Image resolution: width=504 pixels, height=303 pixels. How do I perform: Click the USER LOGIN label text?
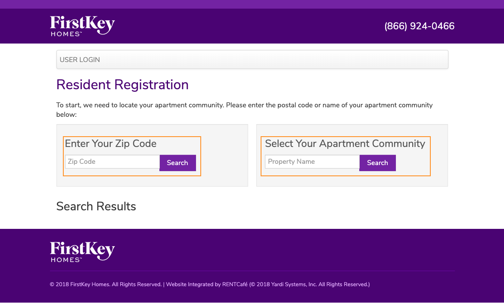click(80, 59)
